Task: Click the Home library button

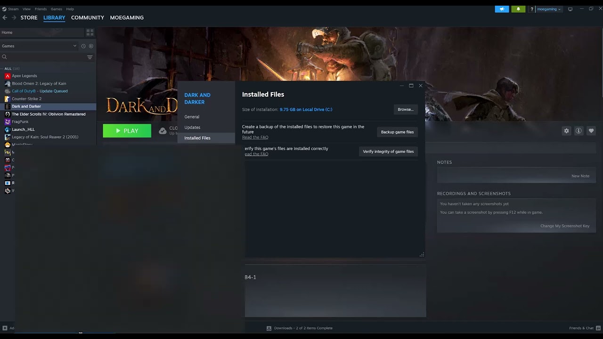Action: (42, 32)
